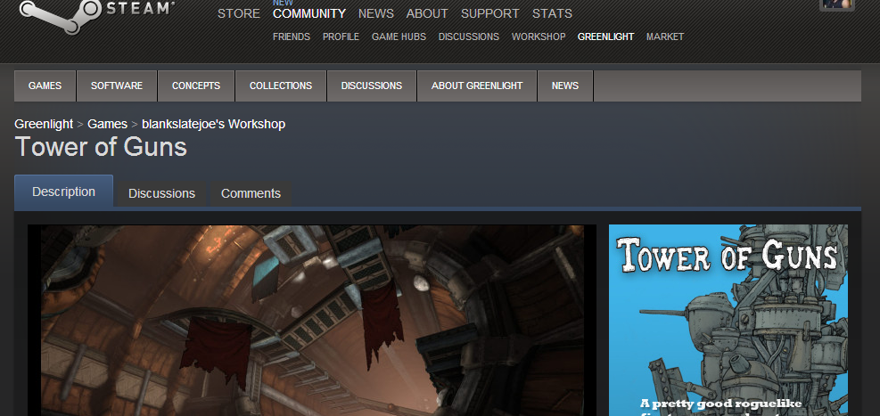Go to the PROFILE link
This screenshot has width=880, height=416.
click(x=341, y=37)
